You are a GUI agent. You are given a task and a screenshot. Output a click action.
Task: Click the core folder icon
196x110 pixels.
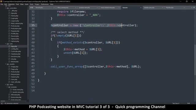coord(8,44)
